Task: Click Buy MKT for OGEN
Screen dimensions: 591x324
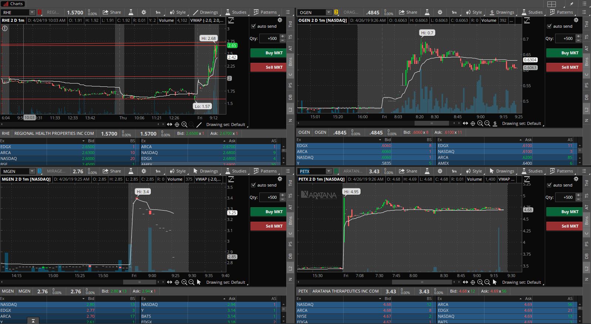Action: tap(564, 53)
